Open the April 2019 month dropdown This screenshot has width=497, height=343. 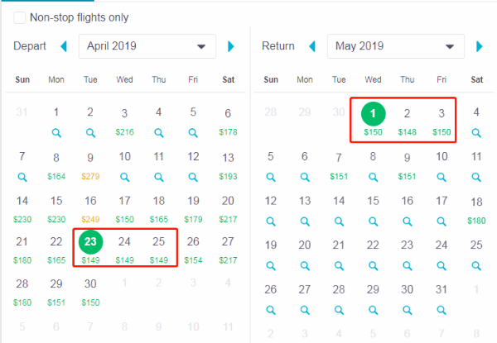[x=147, y=46]
